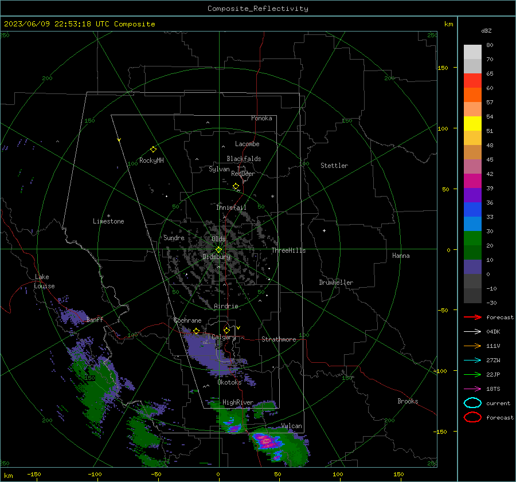Image resolution: width=516 pixels, height=482 pixels.
Task: Click the Stettler city label
Action: [x=334, y=166]
